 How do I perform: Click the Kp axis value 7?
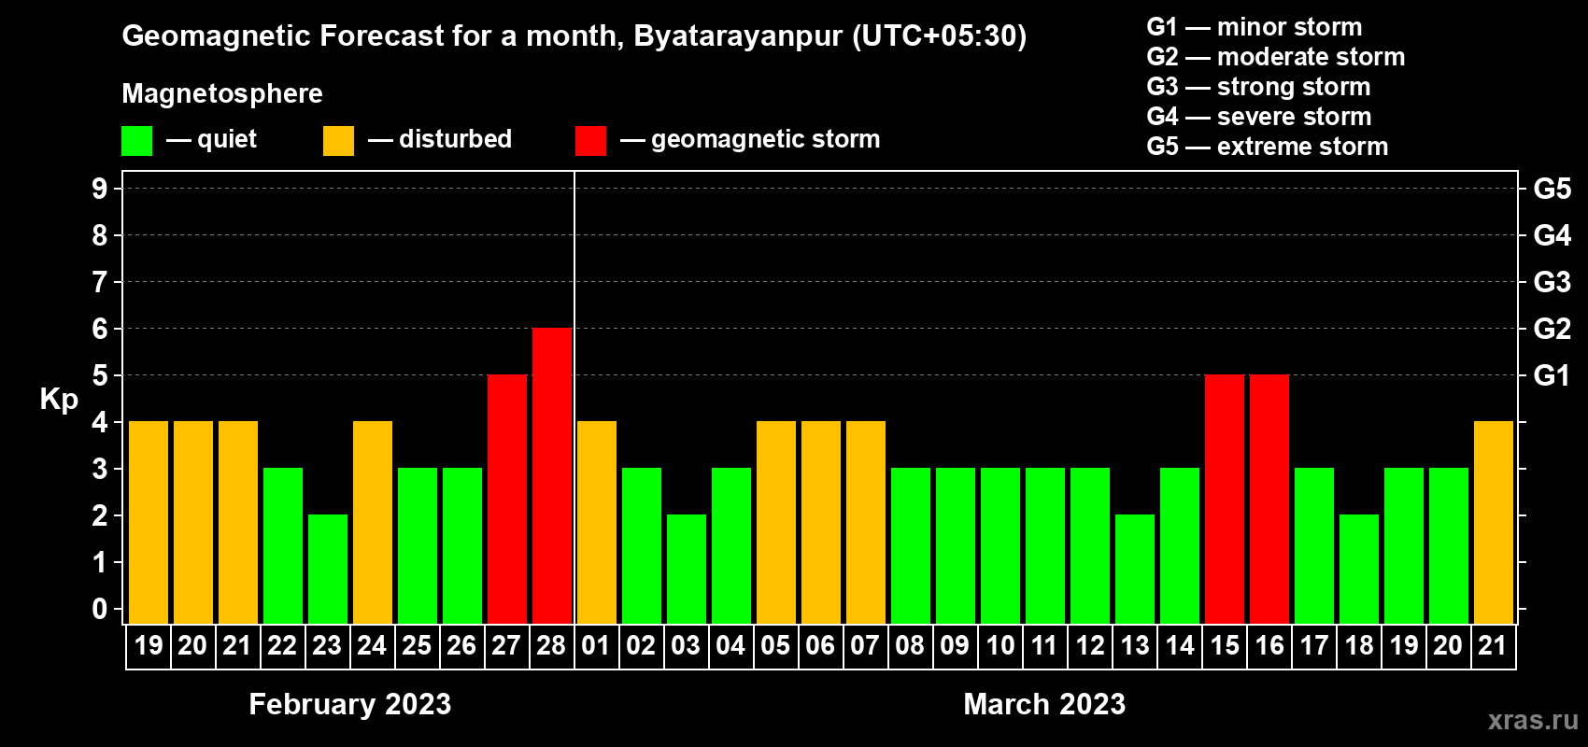tap(100, 282)
